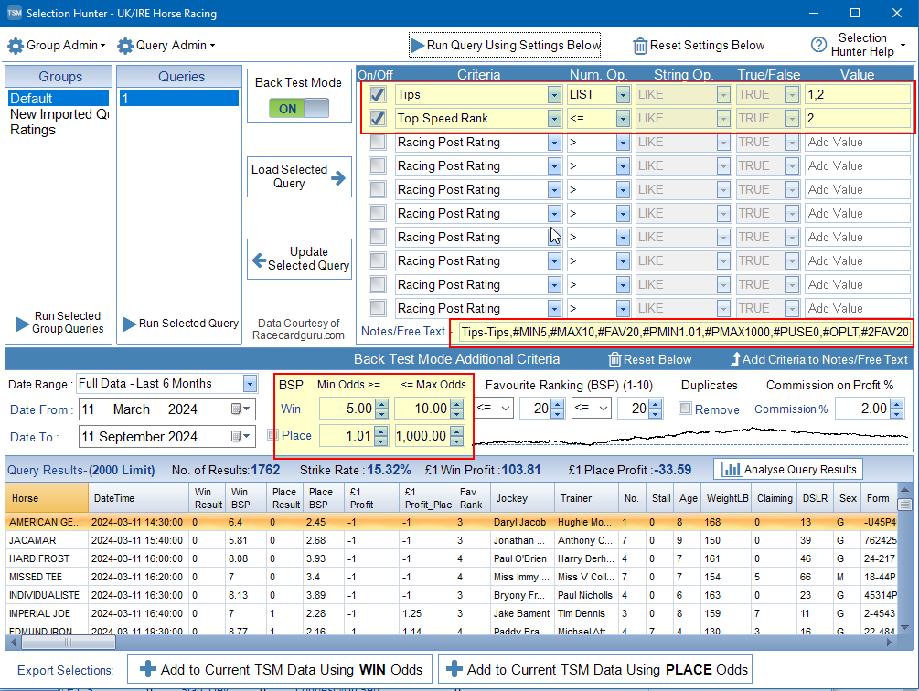919x691 pixels.
Task: Open Date From calendar picker
Action: pyautogui.click(x=240, y=409)
